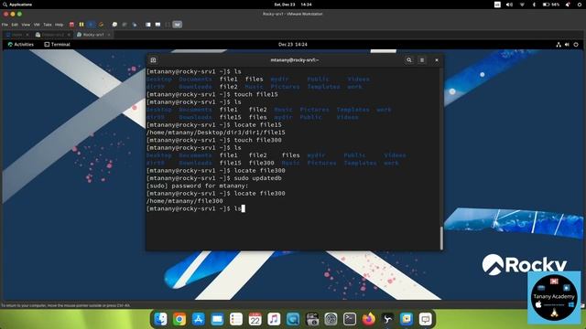Click the snapshot manager toolbar icon
The image size is (586, 329).
[x=135, y=25]
